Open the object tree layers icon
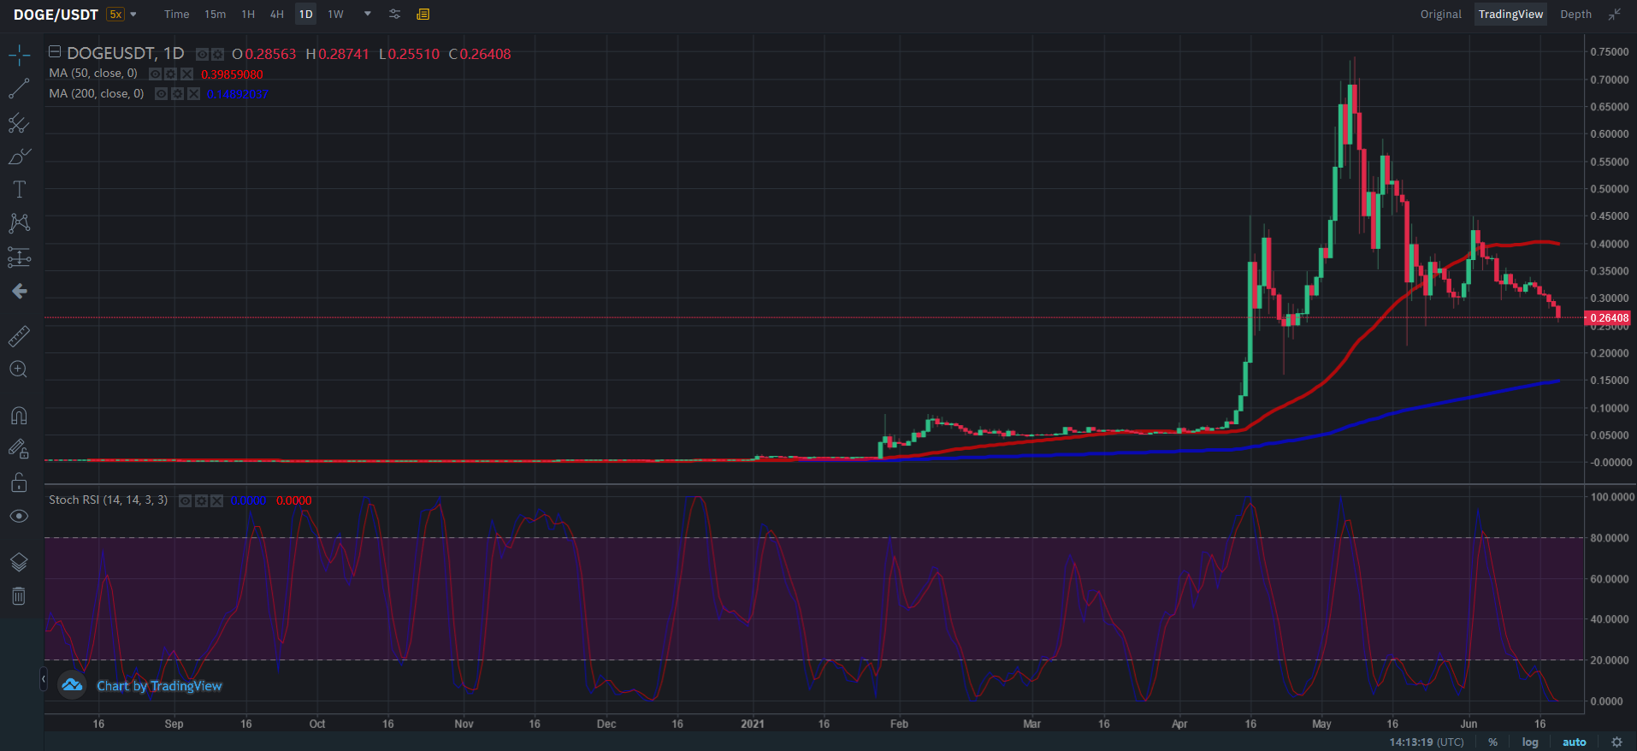1637x751 pixels. pyautogui.click(x=19, y=562)
